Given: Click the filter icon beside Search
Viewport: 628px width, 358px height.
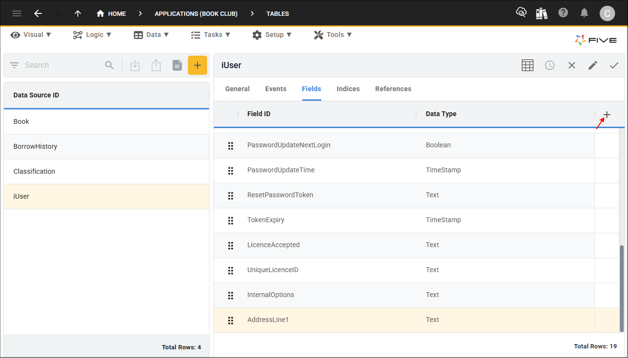Looking at the screenshot, I should tap(14, 65).
